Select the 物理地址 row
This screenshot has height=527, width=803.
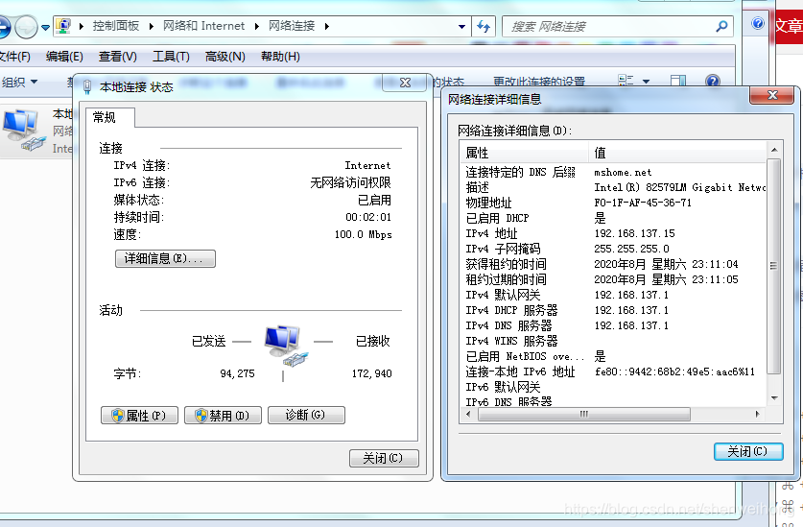[x=613, y=203]
